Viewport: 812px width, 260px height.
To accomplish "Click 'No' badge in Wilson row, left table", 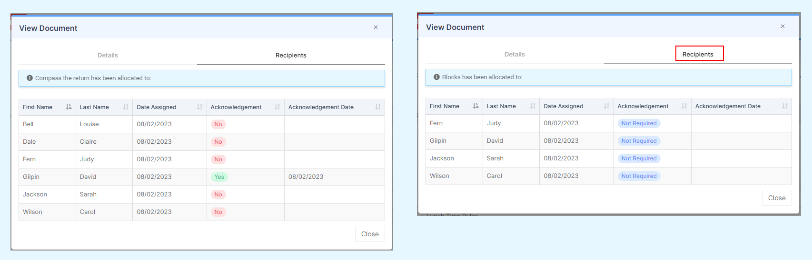I will [218, 212].
